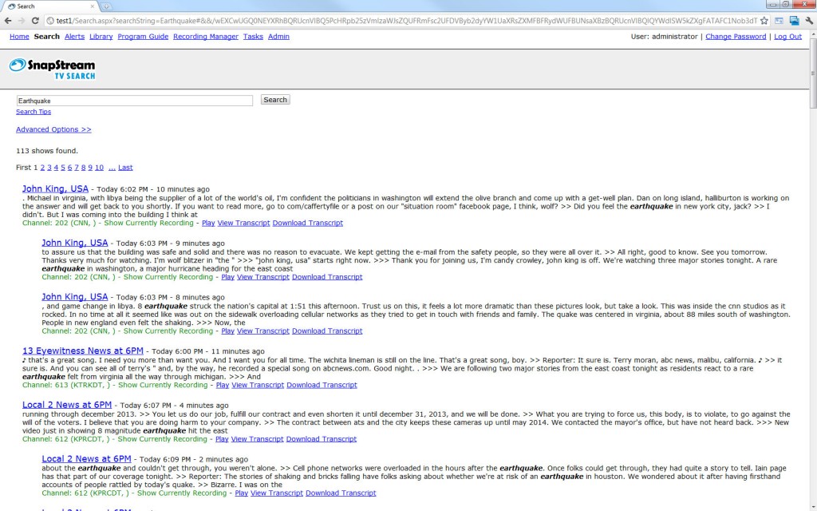Image resolution: width=817 pixels, height=511 pixels.
Task: Click in the Earthquake search text field
Action: click(134, 101)
